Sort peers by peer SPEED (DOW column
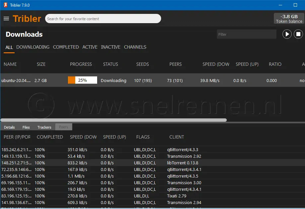This screenshot has height=209, width=305. [x=83, y=137]
